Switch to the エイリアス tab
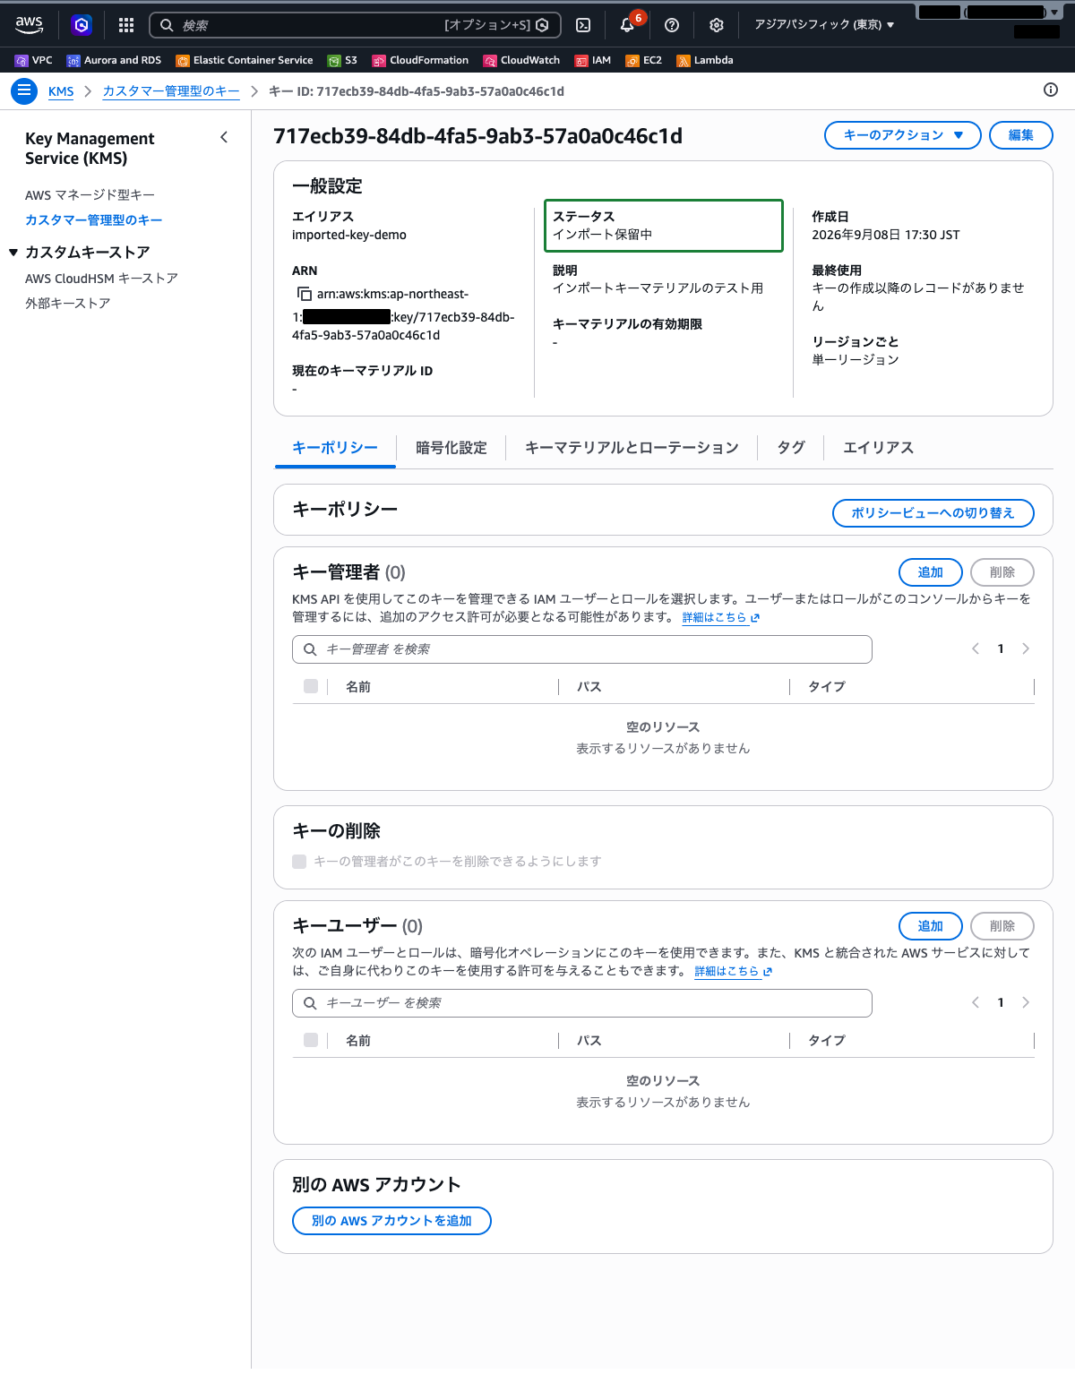 pyautogui.click(x=878, y=448)
